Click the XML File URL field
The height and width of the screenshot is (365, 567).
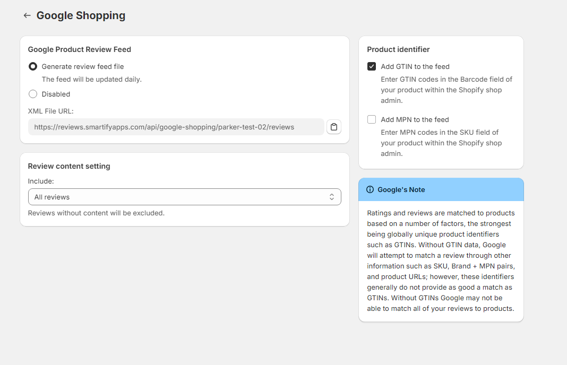pyautogui.click(x=176, y=127)
